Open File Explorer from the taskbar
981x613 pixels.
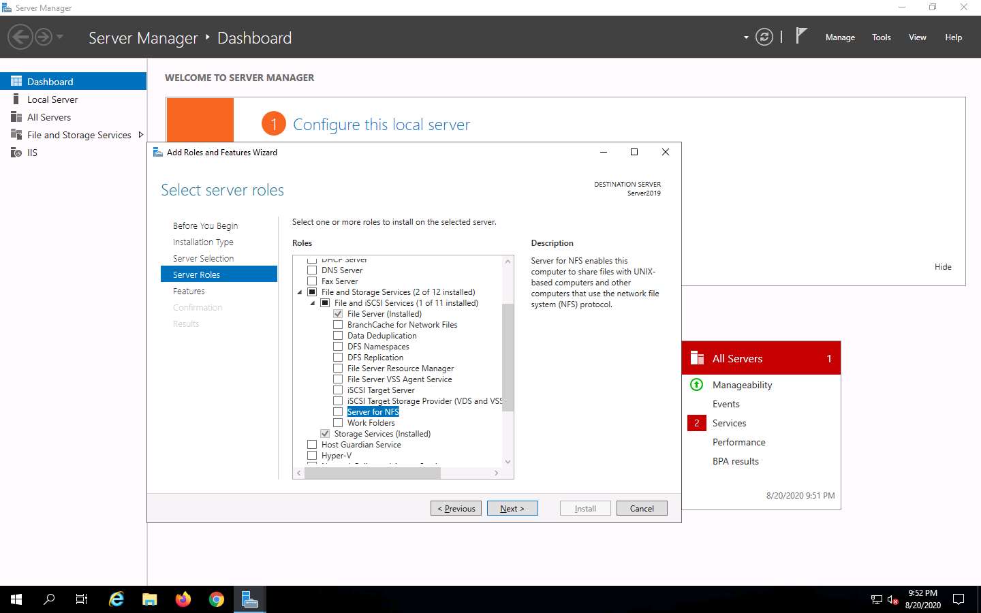click(x=150, y=599)
